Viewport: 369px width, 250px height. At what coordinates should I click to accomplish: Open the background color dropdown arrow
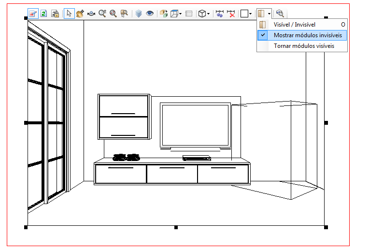(x=250, y=14)
